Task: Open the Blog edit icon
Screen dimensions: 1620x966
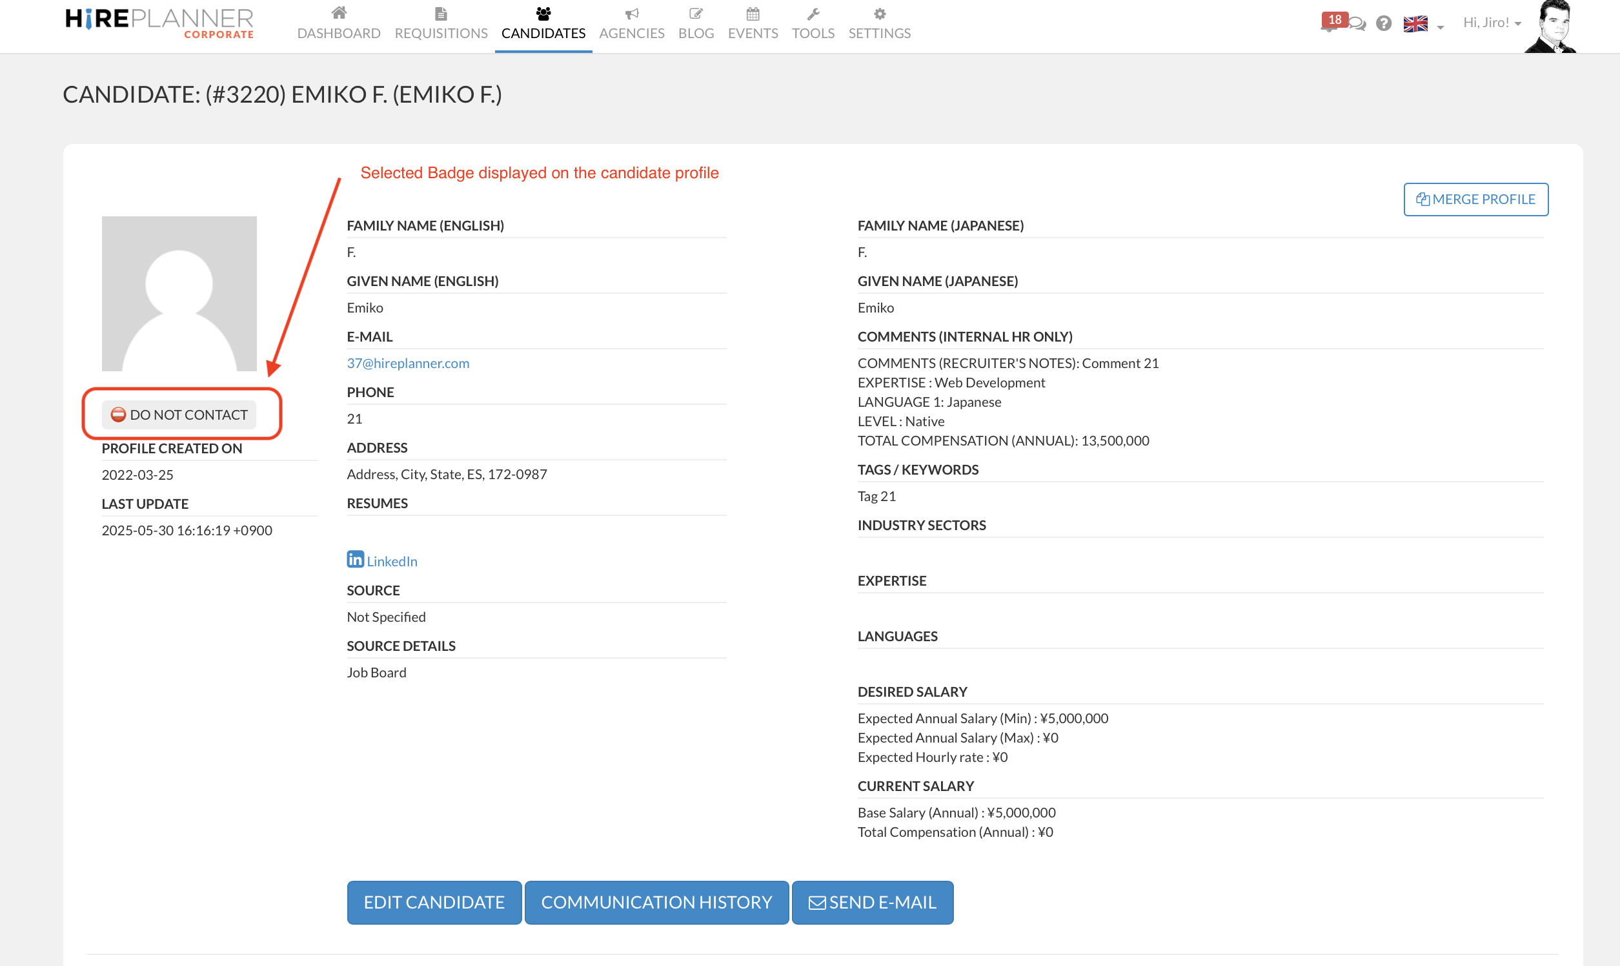Action: tap(696, 13)
